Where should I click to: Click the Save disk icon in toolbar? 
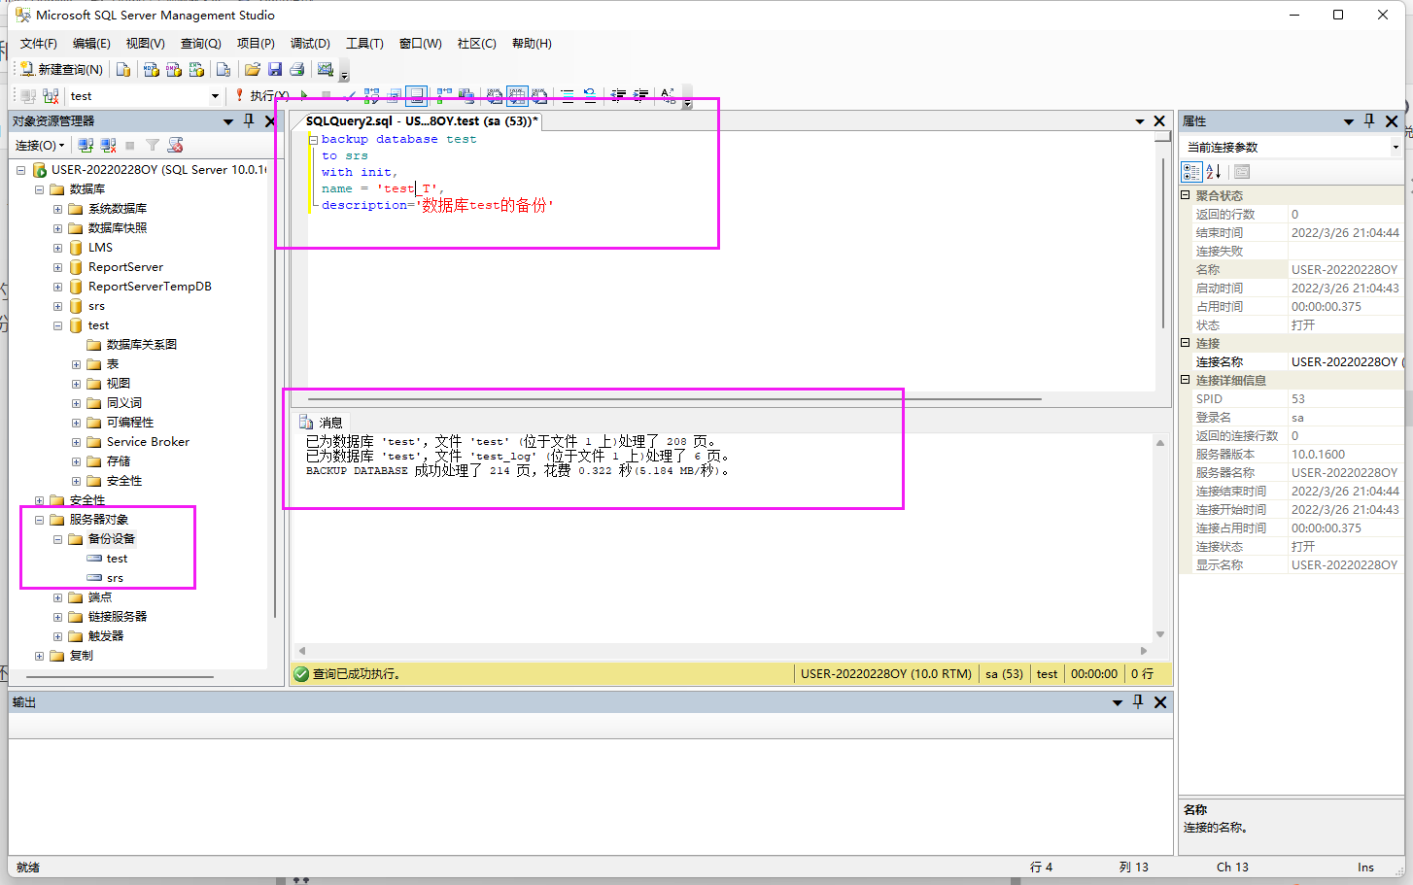coord(275,69)
